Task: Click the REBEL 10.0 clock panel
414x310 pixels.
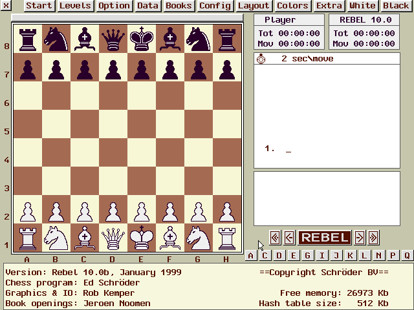Action: pyautogui.click(x=364, y=32)
